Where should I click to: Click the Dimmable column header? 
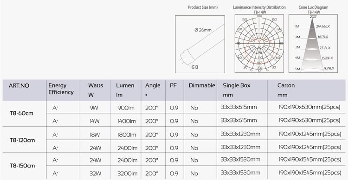[202, 85]
